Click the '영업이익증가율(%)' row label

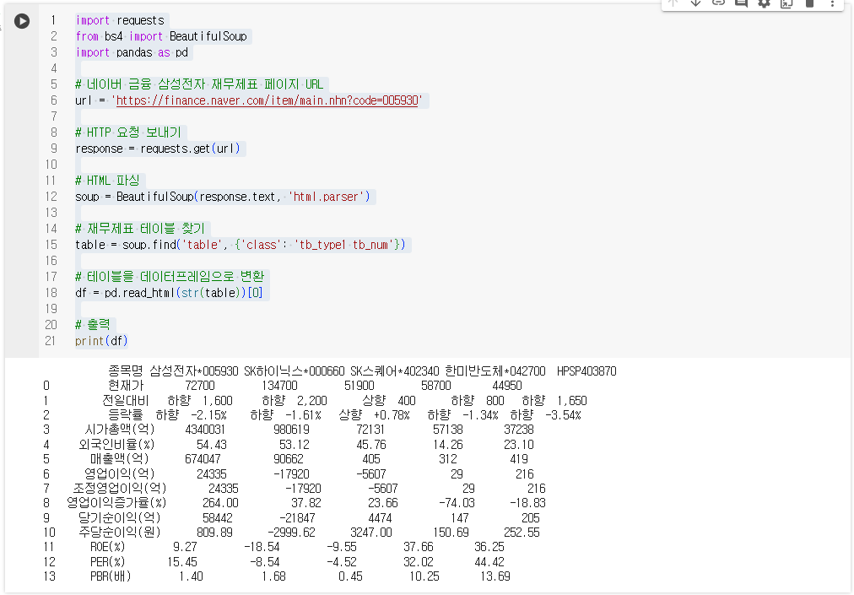[x=116, y=503]
